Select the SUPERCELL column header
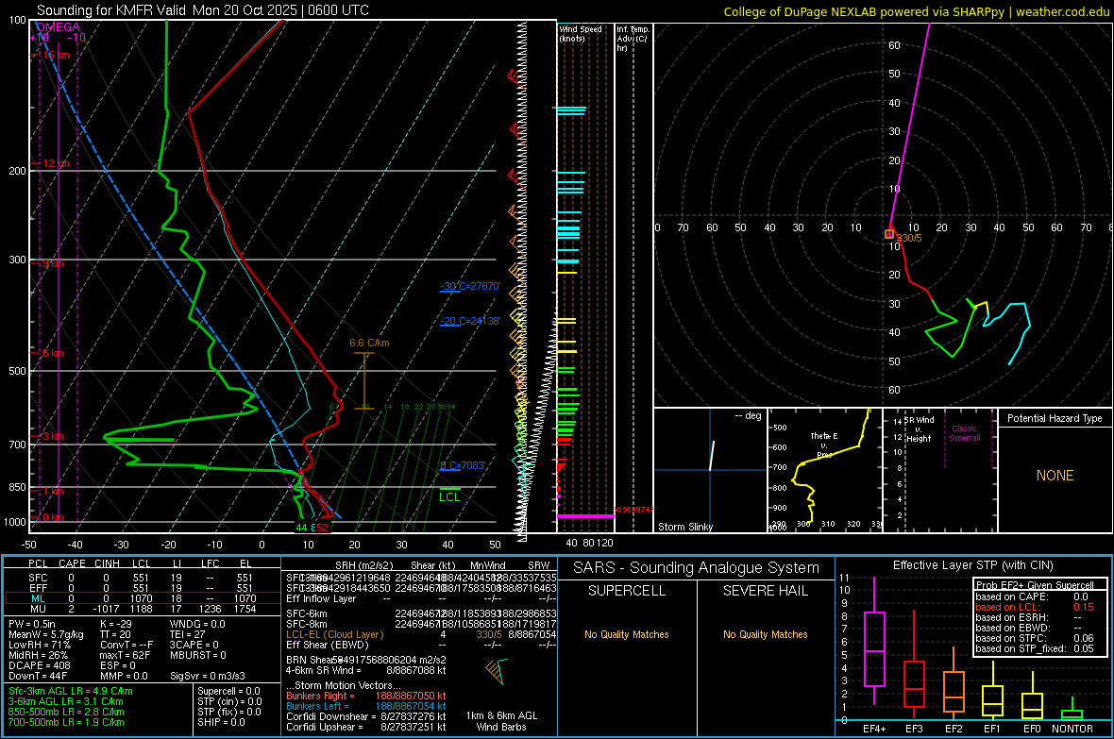 [x=627, y=591]
